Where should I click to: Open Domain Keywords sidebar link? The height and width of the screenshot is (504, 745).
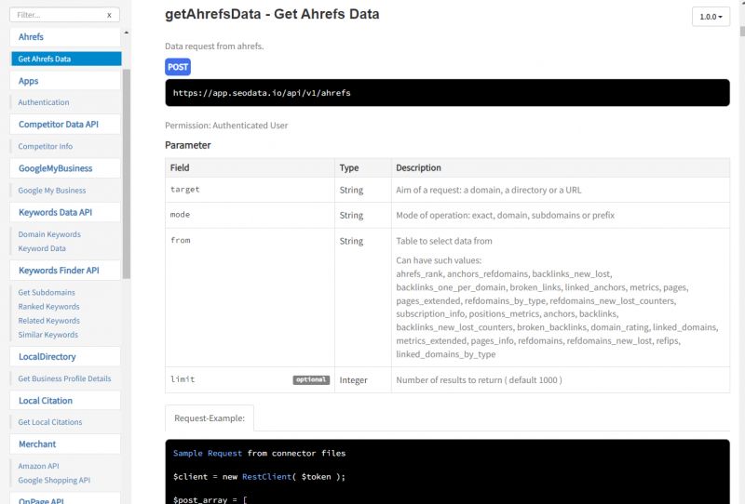[49, 234]
